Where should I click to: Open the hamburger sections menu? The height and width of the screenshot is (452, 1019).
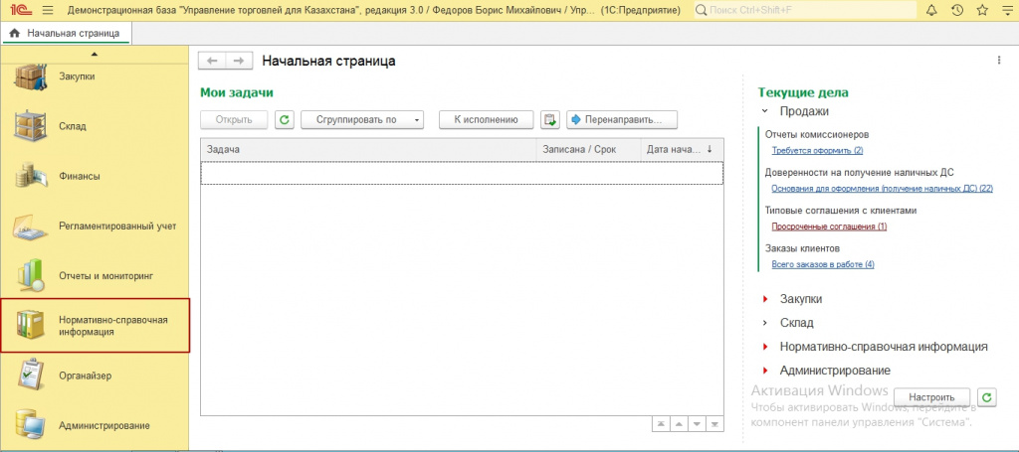(48, 10)
